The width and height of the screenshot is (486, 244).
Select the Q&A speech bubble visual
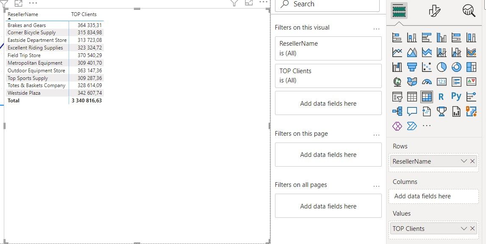412,111
